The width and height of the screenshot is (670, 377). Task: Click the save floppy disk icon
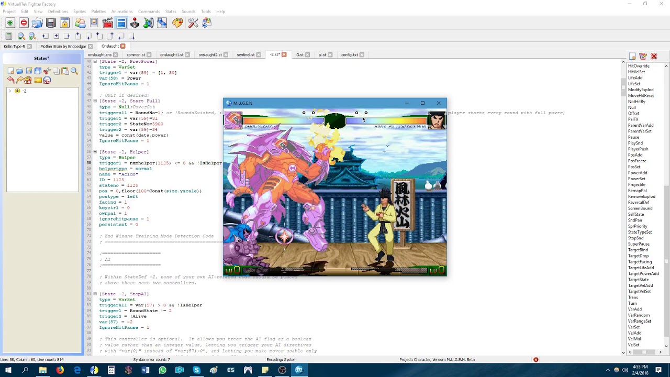51,23
